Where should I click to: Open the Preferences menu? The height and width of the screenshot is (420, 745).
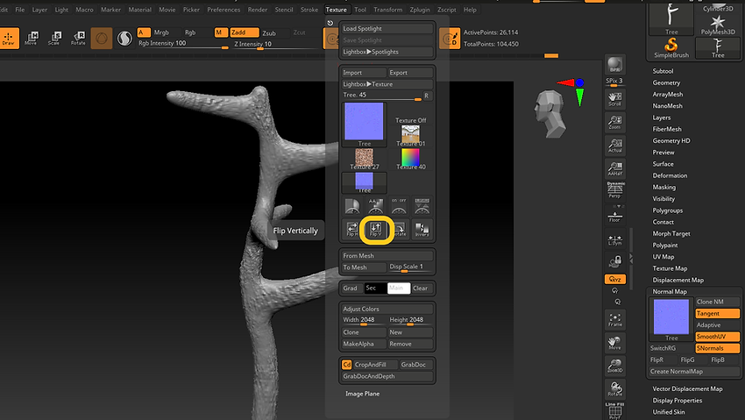coord(223,10)
